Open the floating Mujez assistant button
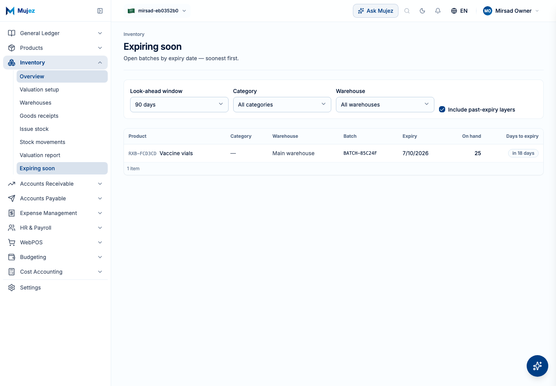This screenshot has width=556, height=386. (x=537, y=366)
